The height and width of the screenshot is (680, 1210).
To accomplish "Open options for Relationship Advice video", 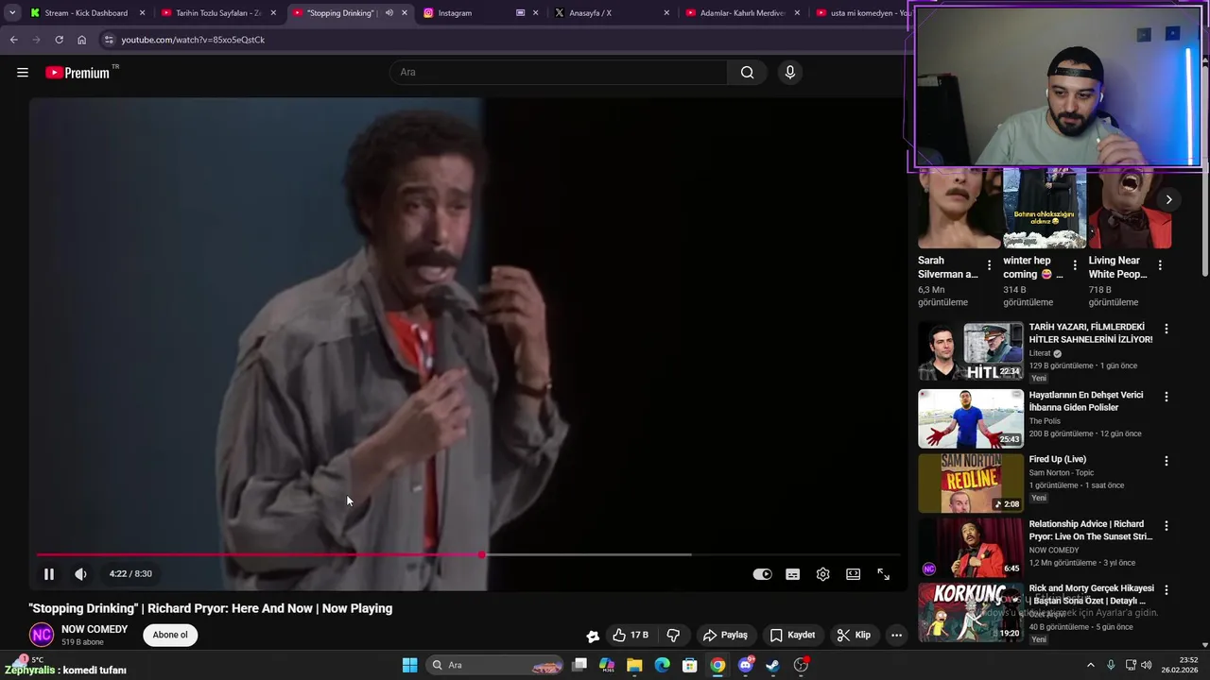I will tap(1166, 525).
